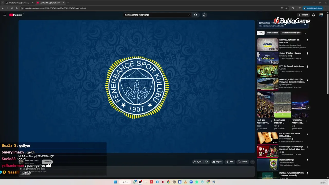The image size is (329, 185).
Task: Open the tab search dropdown in Chrome
Action: [3, 3]
